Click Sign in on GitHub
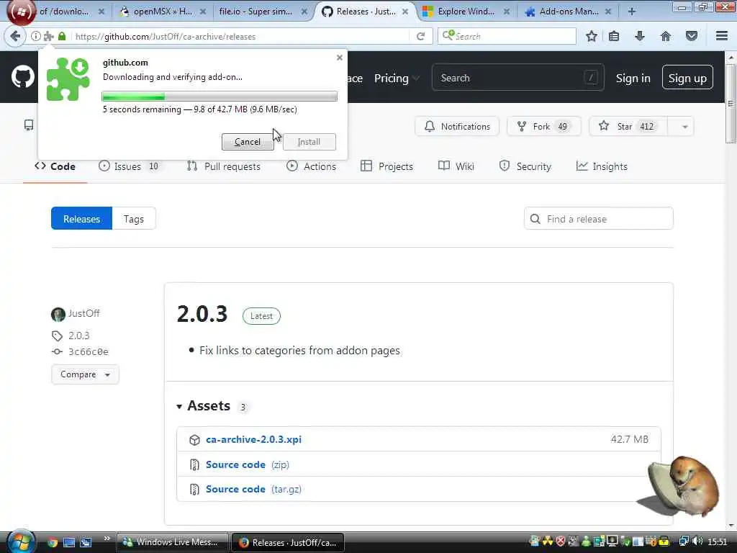 click(x=633, y=78)
